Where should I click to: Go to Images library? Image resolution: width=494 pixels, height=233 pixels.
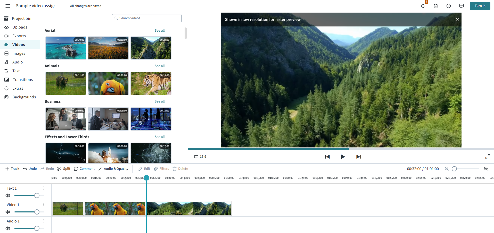[20, 53]
